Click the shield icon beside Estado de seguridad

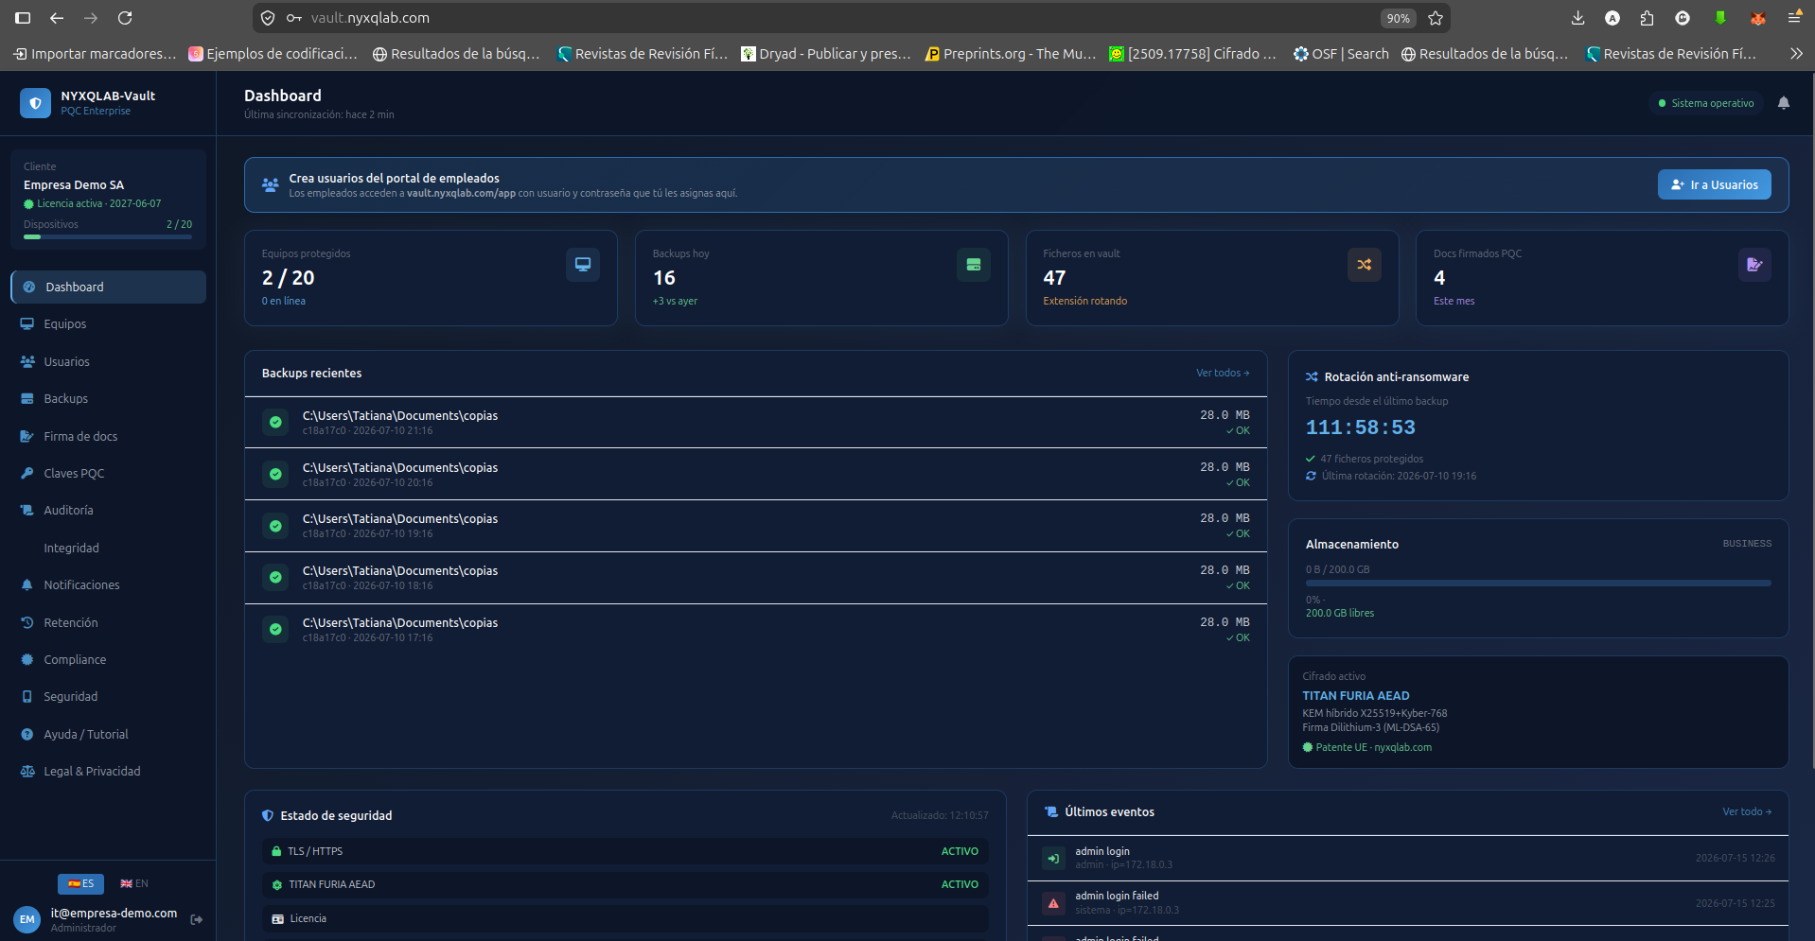coord(268,815)
